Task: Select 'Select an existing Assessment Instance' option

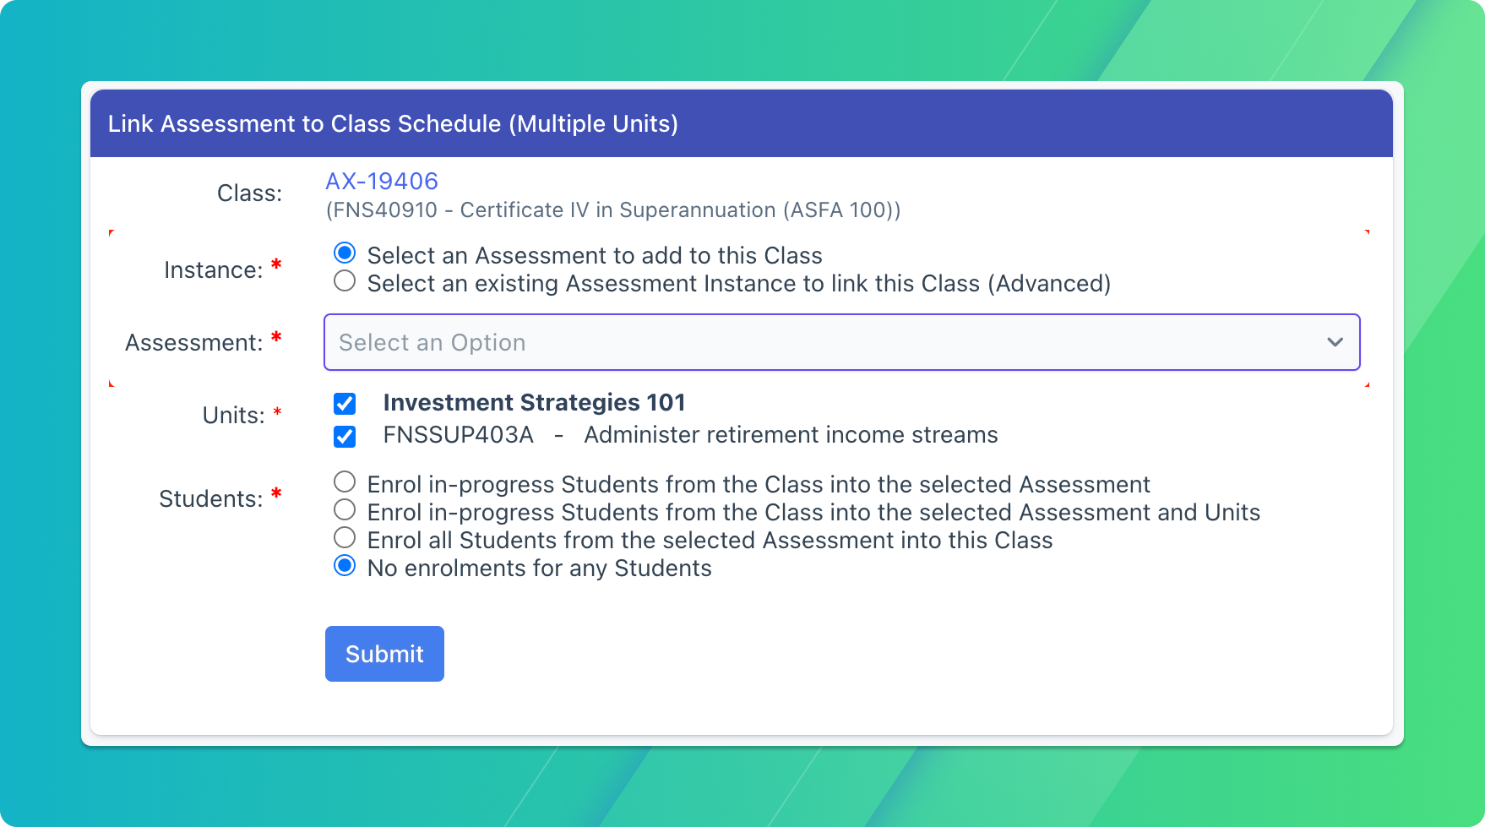Action: coord(344,281)
